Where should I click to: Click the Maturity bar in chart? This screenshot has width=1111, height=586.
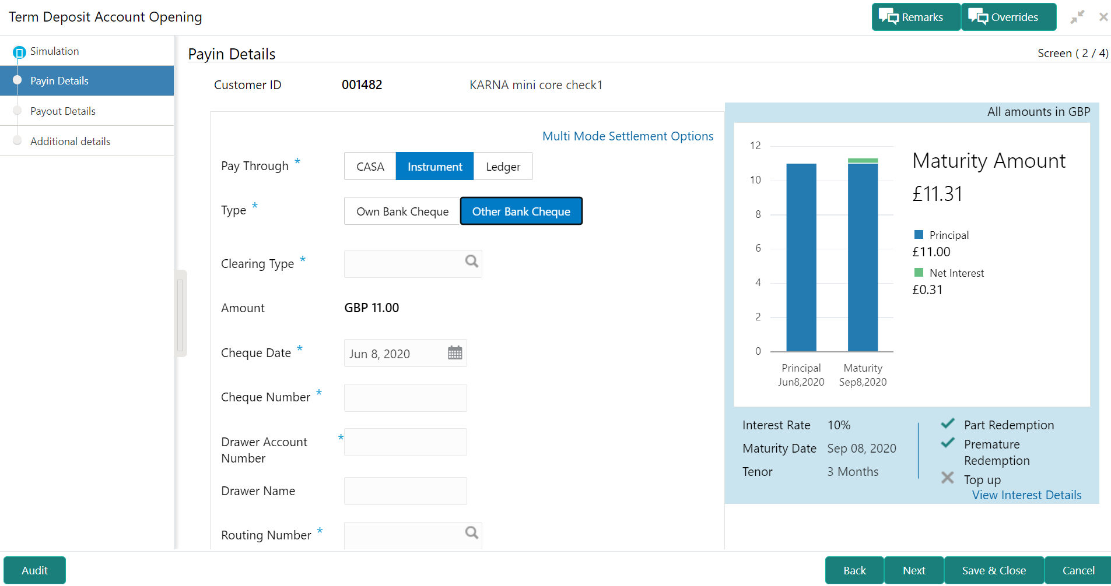point(863,255)
